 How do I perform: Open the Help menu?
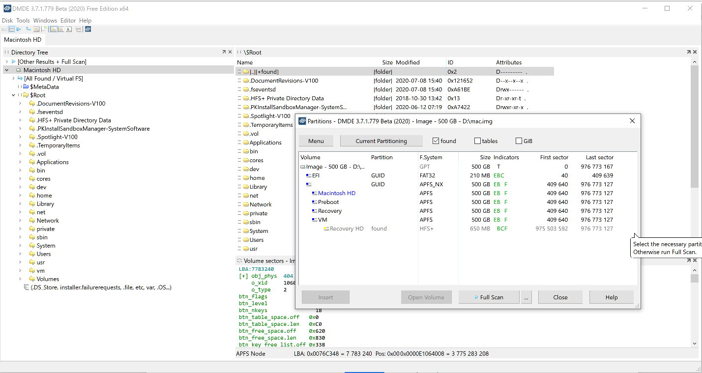click(86, 21)
